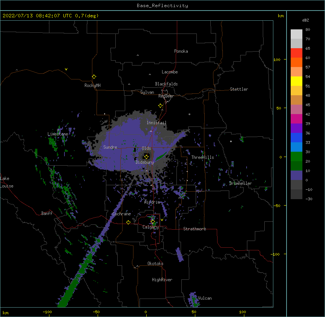Select the RockyMH label
Screen dimensions: 325x317
coord(92,85)
